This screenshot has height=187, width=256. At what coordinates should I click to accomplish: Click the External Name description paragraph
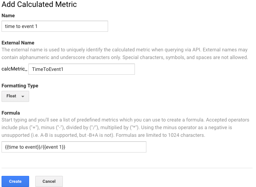125,54
